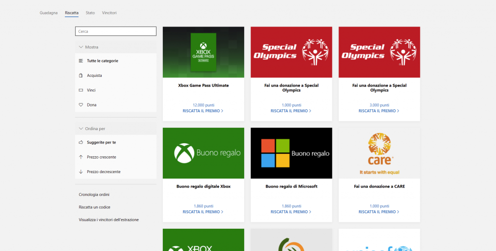This screenshot has height=251, width=496.
Task: Click the list icon beside Tutte le categorie
Action: click(x=81, y=60)
